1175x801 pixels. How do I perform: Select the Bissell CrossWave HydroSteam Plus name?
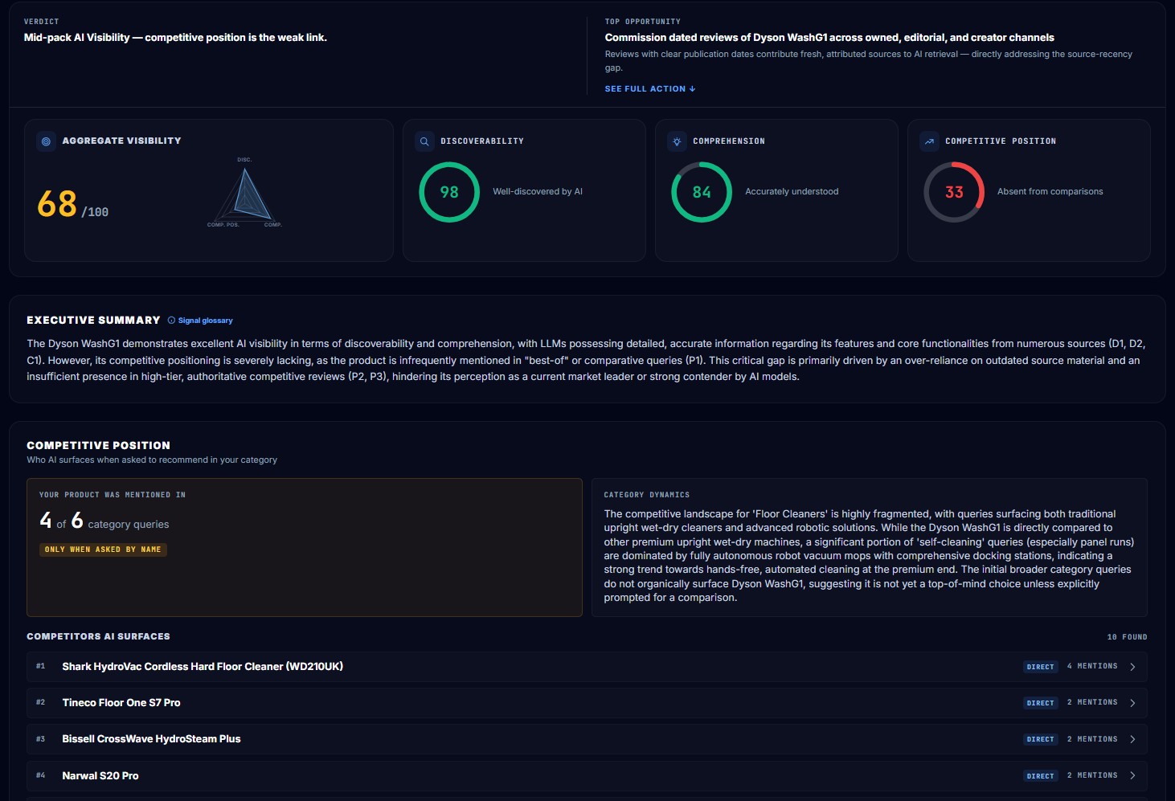click(151, 739)
